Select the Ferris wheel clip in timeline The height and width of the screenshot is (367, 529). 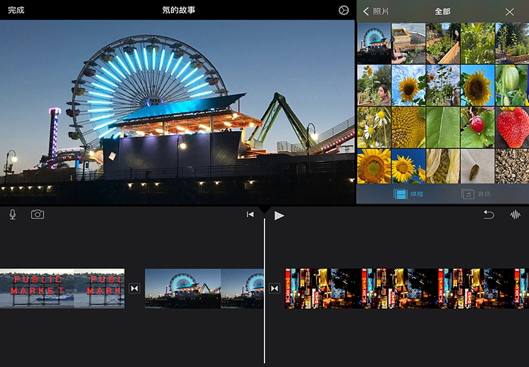point(204,289)
